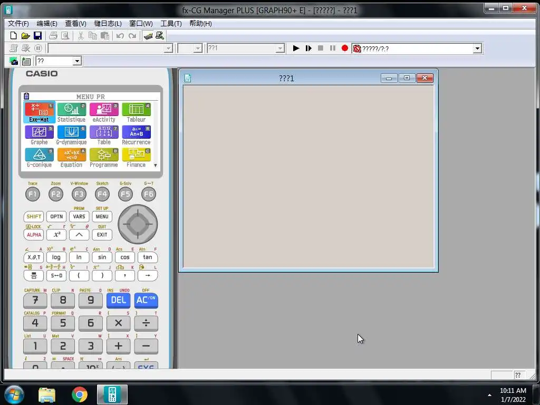Expand the small narrow toolbar combo box
The height and width of the screenshot is (405, 540).
click(198, 48)
